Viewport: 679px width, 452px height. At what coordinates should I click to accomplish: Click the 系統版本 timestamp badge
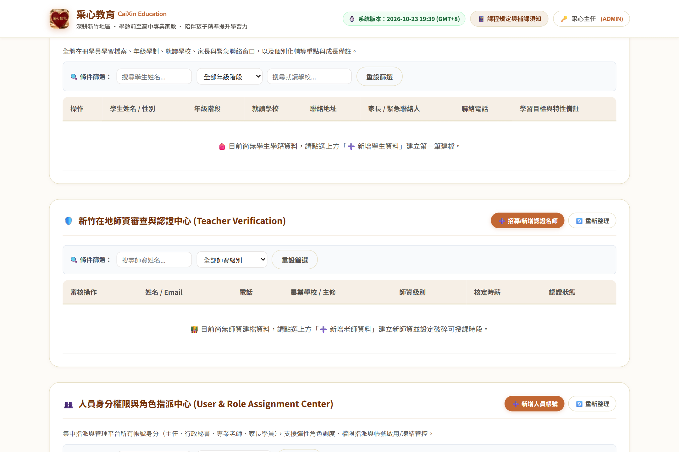[404, 19]
